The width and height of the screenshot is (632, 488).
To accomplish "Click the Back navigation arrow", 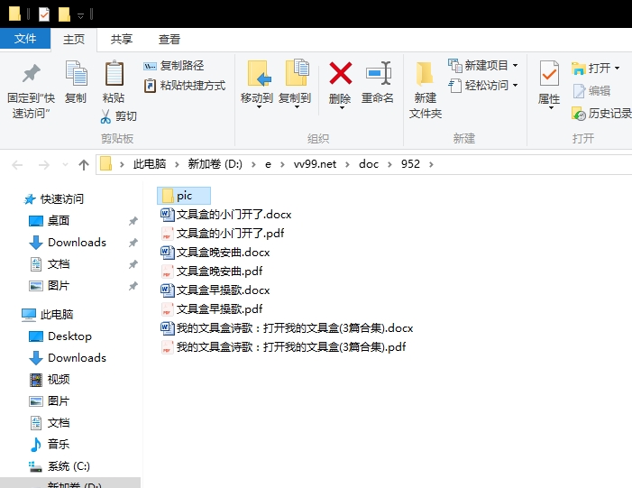I will [17, 164].
